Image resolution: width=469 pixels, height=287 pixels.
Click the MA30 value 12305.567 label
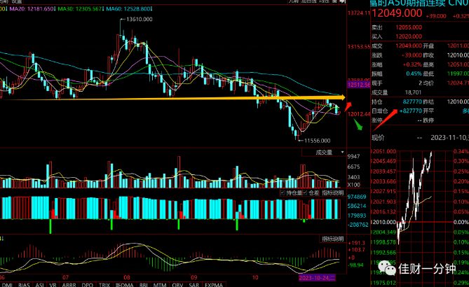pos(81,9)
